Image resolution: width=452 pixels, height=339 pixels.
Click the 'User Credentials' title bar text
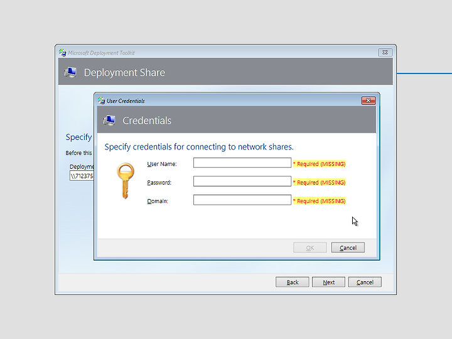(x=126, y=101)
